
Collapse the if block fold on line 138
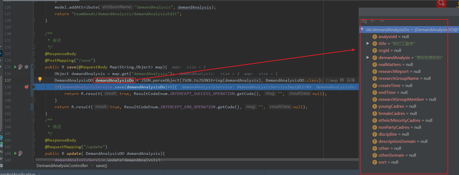pyautogui.click(x=33, y=87)
